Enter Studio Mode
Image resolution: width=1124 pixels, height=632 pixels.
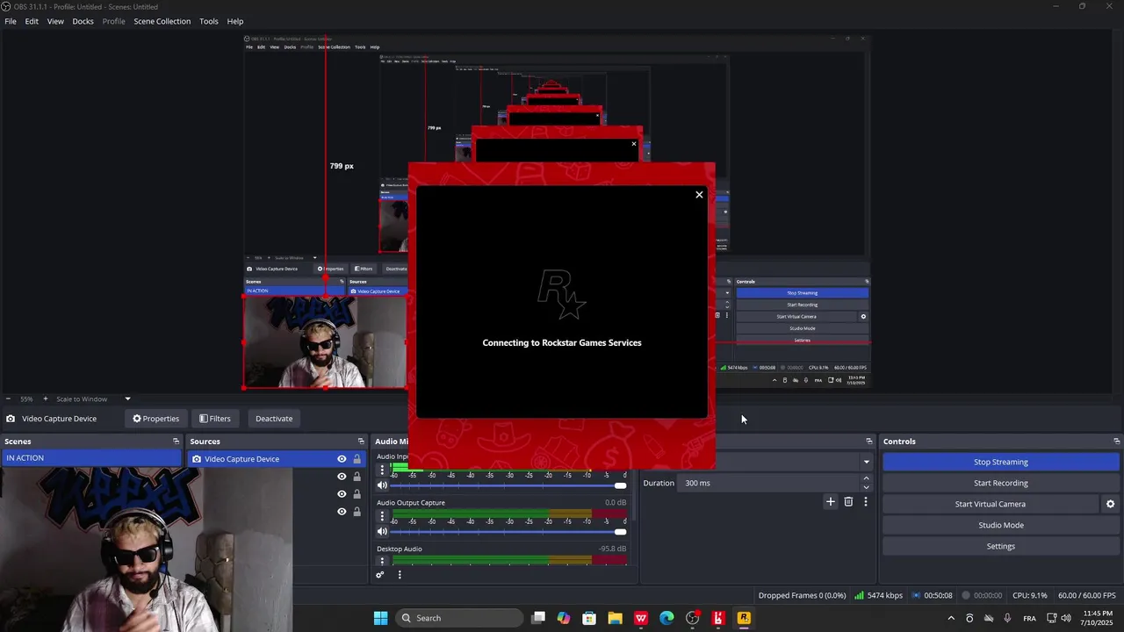1000,525
